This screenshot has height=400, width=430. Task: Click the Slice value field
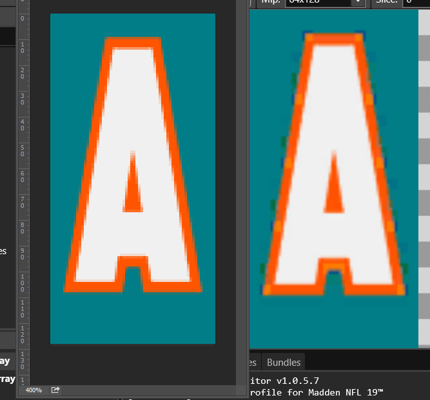[416, 2]
